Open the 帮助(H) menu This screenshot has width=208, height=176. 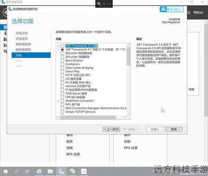(198, 12)
